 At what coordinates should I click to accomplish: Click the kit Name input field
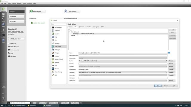123,53
